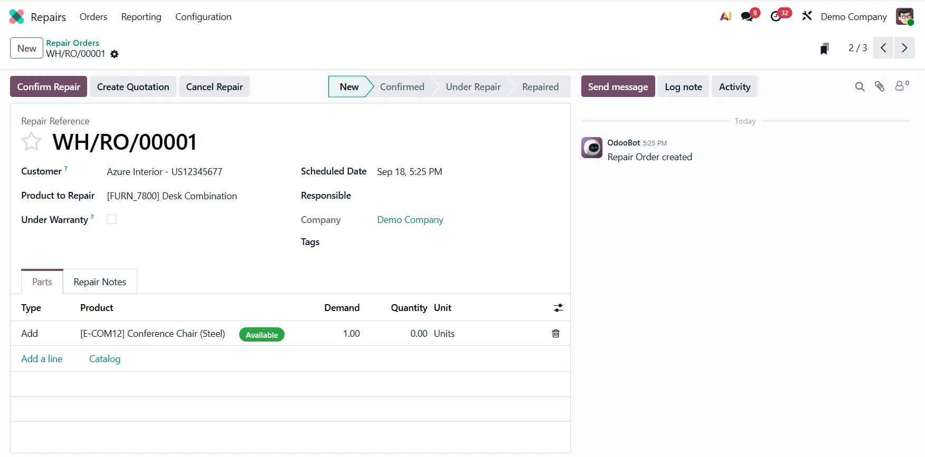This screenshot has height=457, width=925.
Task: Click the Units cell in parts line
Action: click(444, 334)
